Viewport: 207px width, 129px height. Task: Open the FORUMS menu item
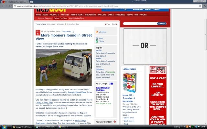pos(143,15)
